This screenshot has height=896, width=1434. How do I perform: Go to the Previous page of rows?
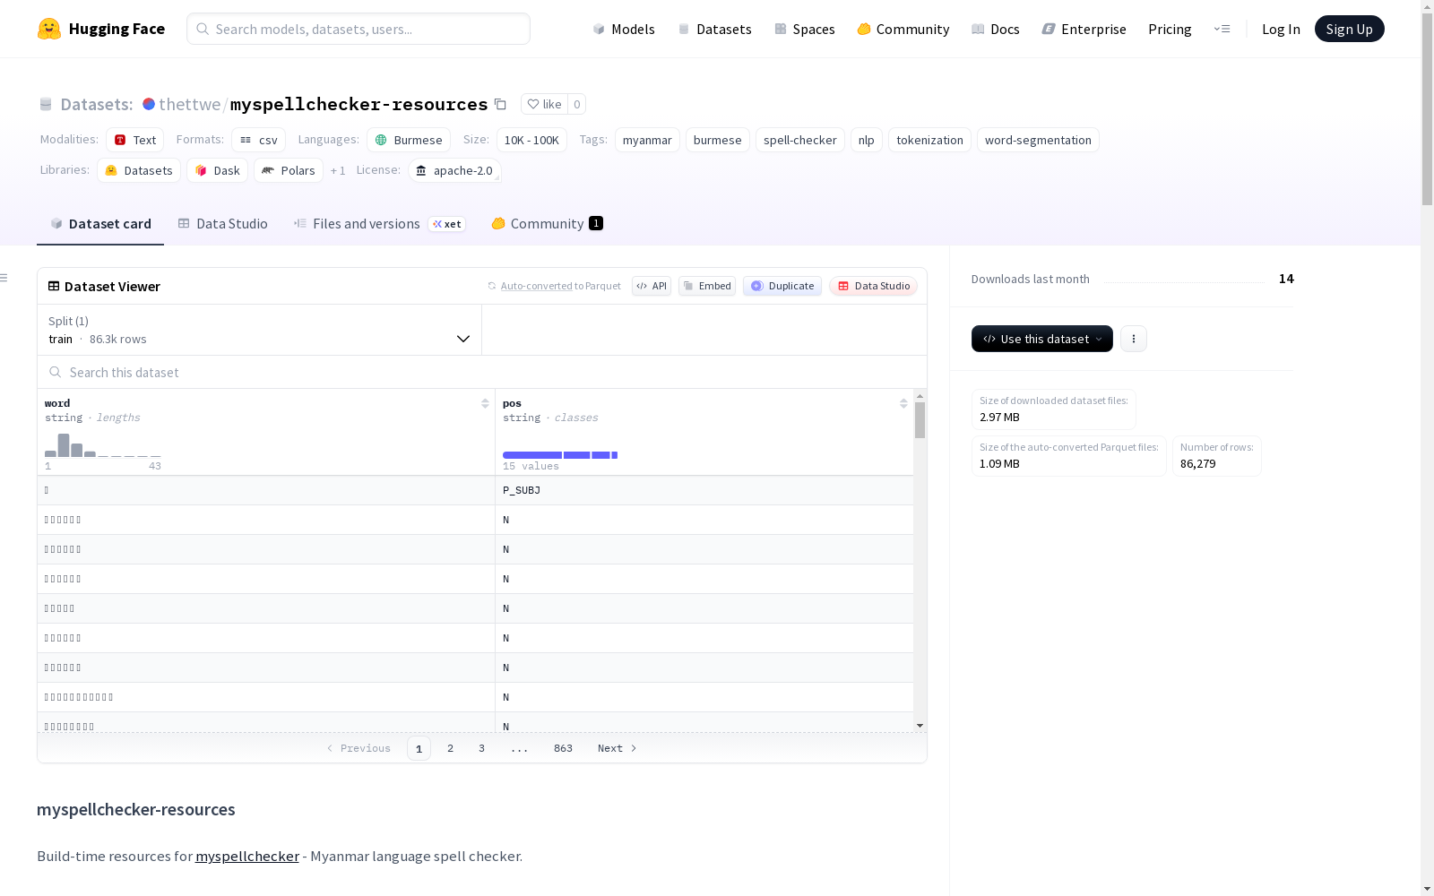click(358, 748)
